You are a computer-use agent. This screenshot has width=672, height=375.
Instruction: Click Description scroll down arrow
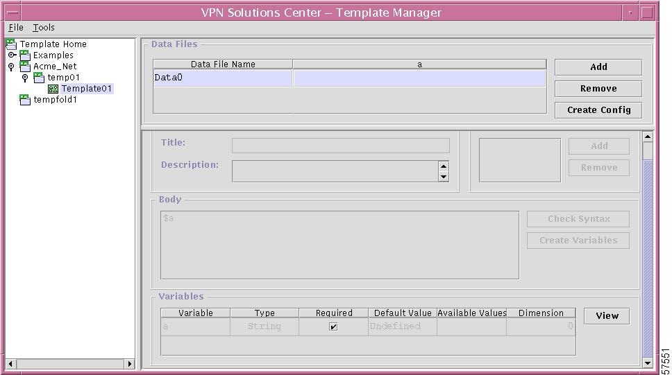444,176
